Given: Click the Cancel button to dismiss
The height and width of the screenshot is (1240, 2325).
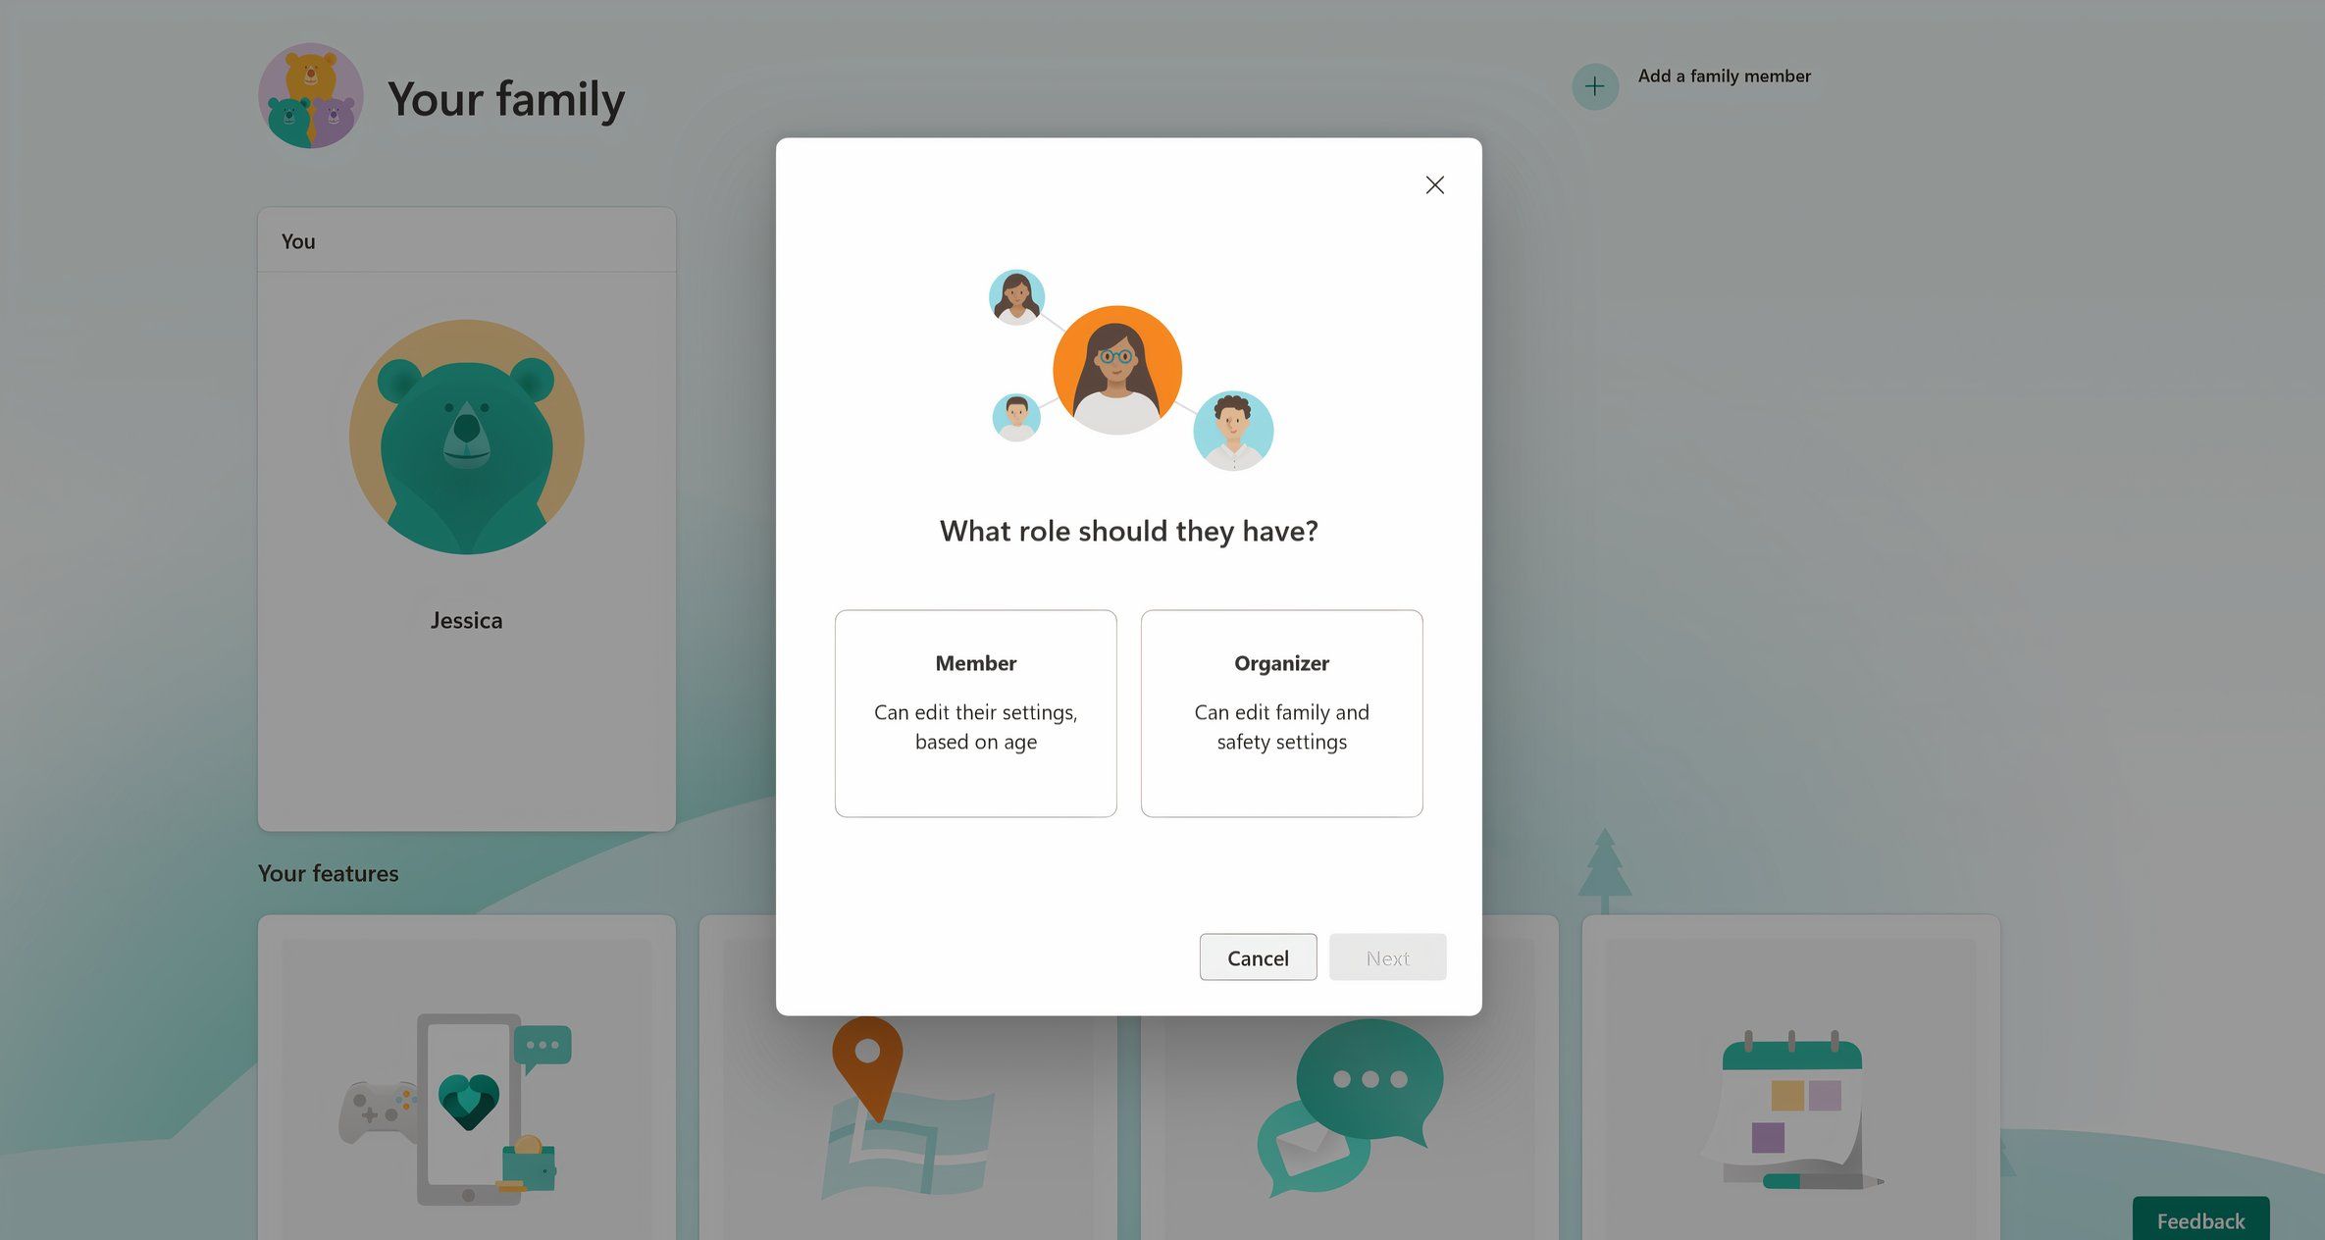Looking at the screenshot, I should tap(1258, 956).
